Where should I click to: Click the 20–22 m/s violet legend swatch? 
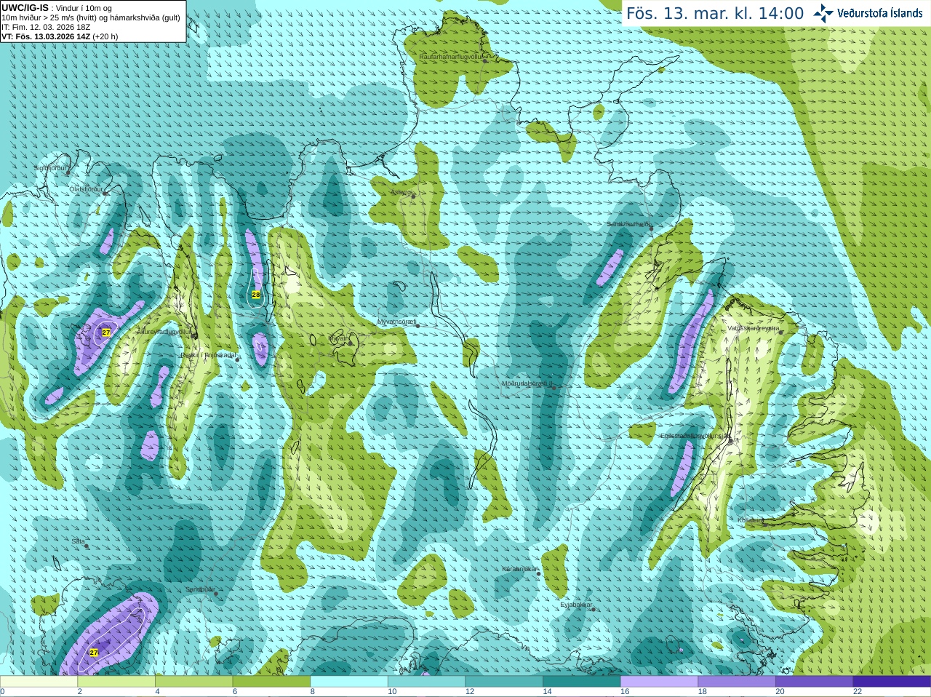[x=814, y=682]
